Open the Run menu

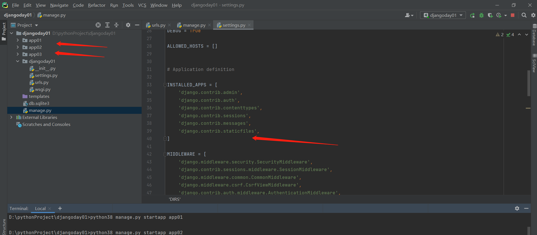pos(114,5)
